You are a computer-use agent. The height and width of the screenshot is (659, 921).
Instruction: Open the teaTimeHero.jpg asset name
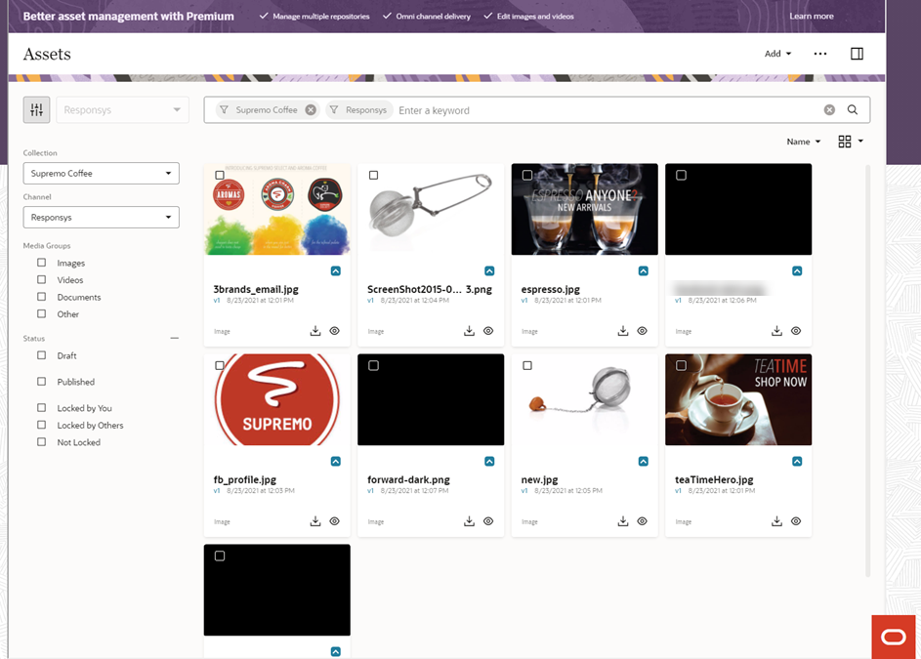[714, 479]
